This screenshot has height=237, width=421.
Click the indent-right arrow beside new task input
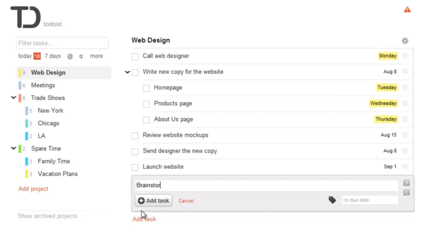(406, 183)
